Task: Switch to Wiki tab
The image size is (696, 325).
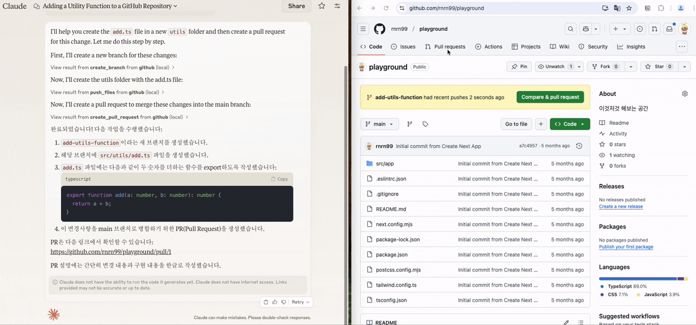Action: click(x=560, y=46)
